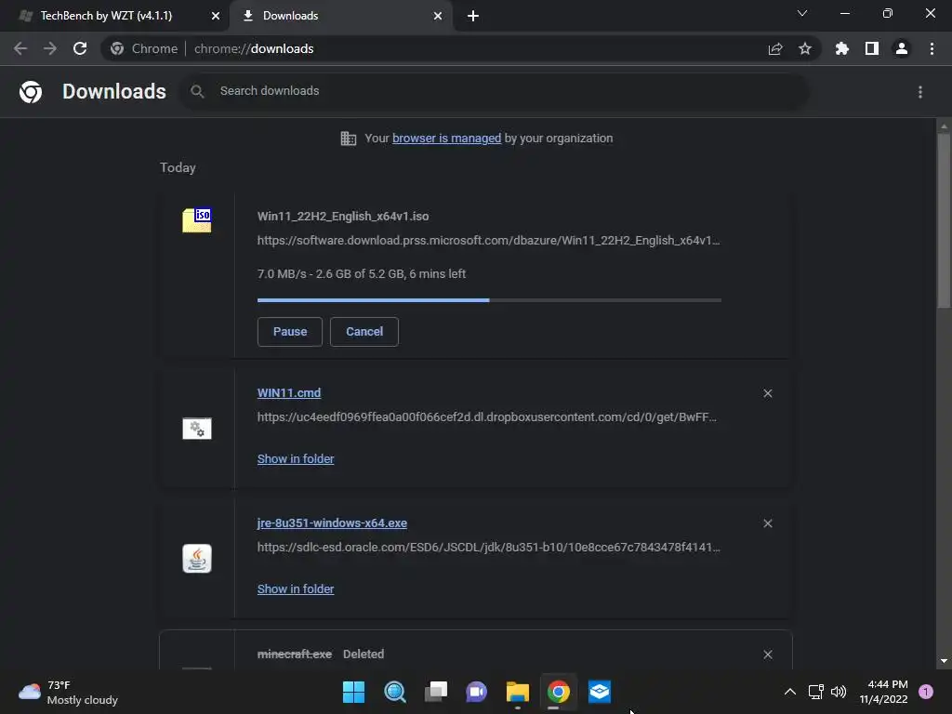Open the share page icon in address bar

pyautogui.click(x=775, y=48)
